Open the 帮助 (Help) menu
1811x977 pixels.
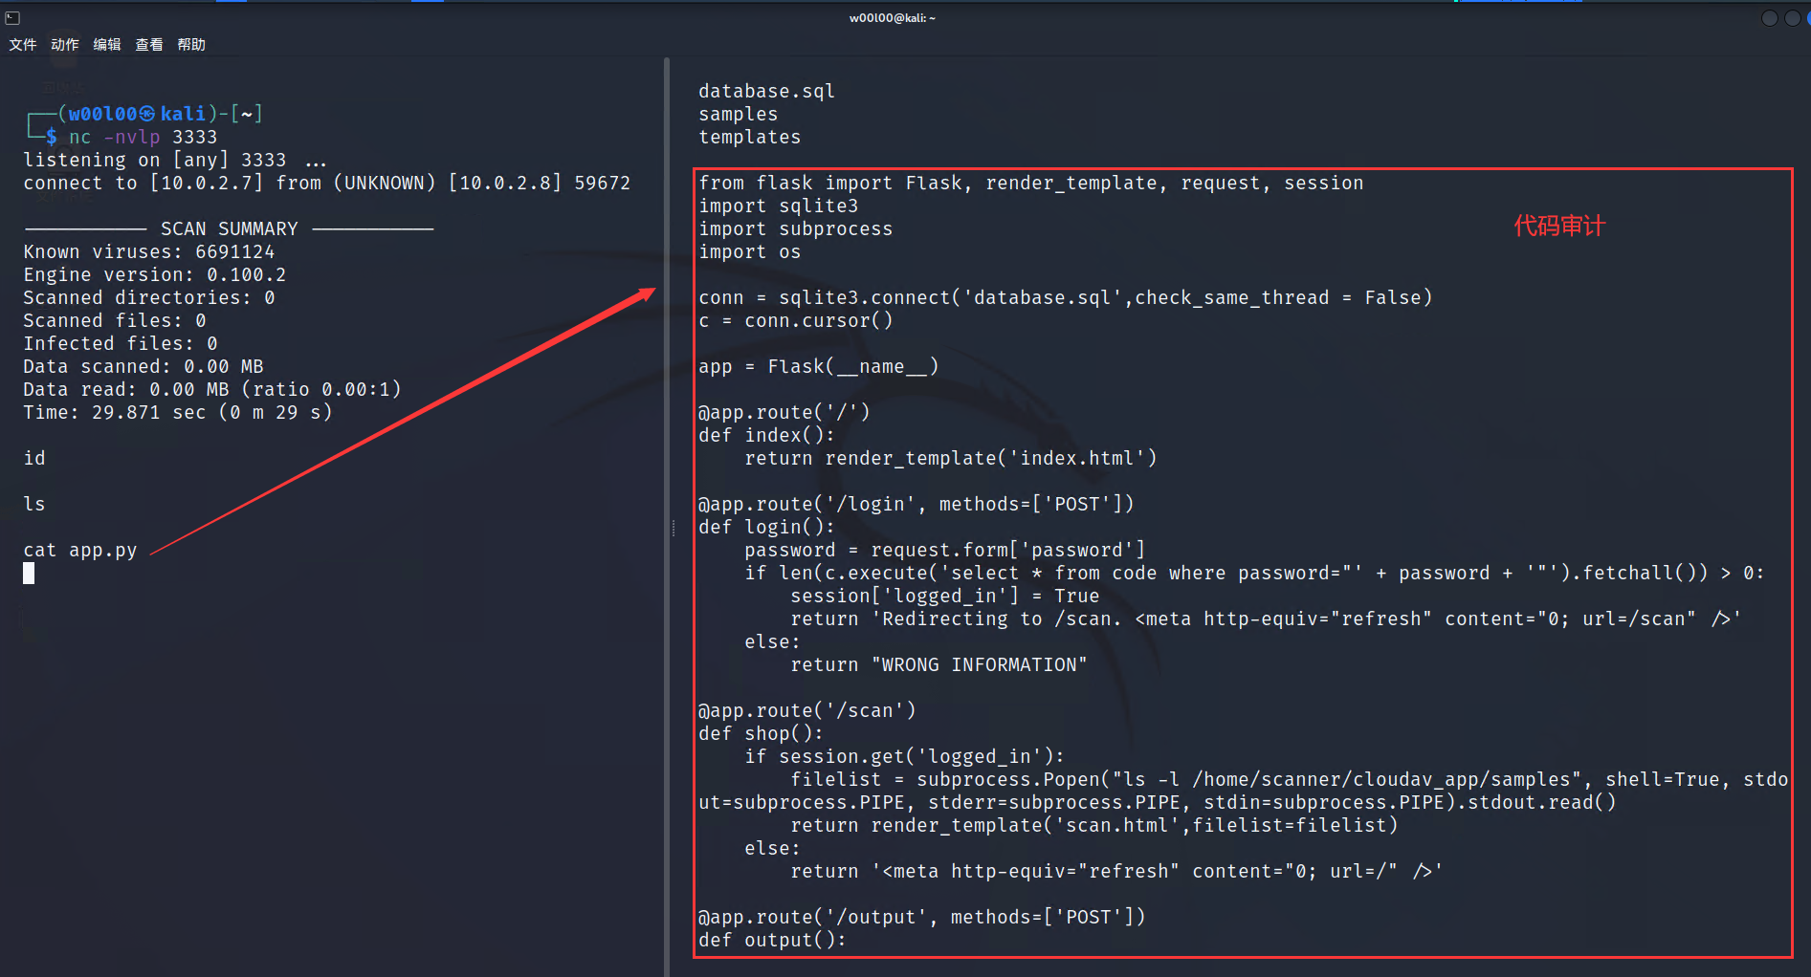[191, 44]
